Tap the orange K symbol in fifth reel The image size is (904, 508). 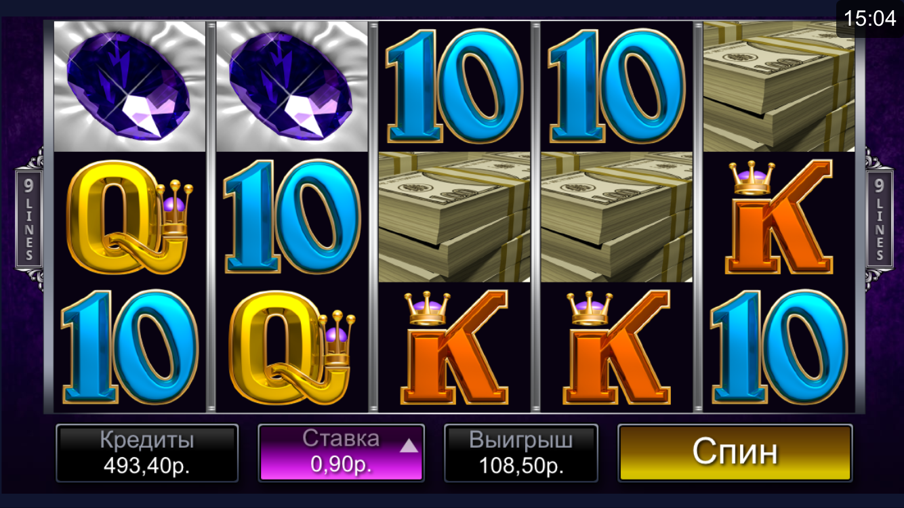point(779,217)
